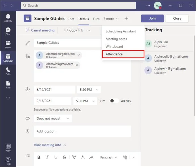Viewport: 196px width, 167px height.
Task: Open the Activity feed
Action: point(8,18)
